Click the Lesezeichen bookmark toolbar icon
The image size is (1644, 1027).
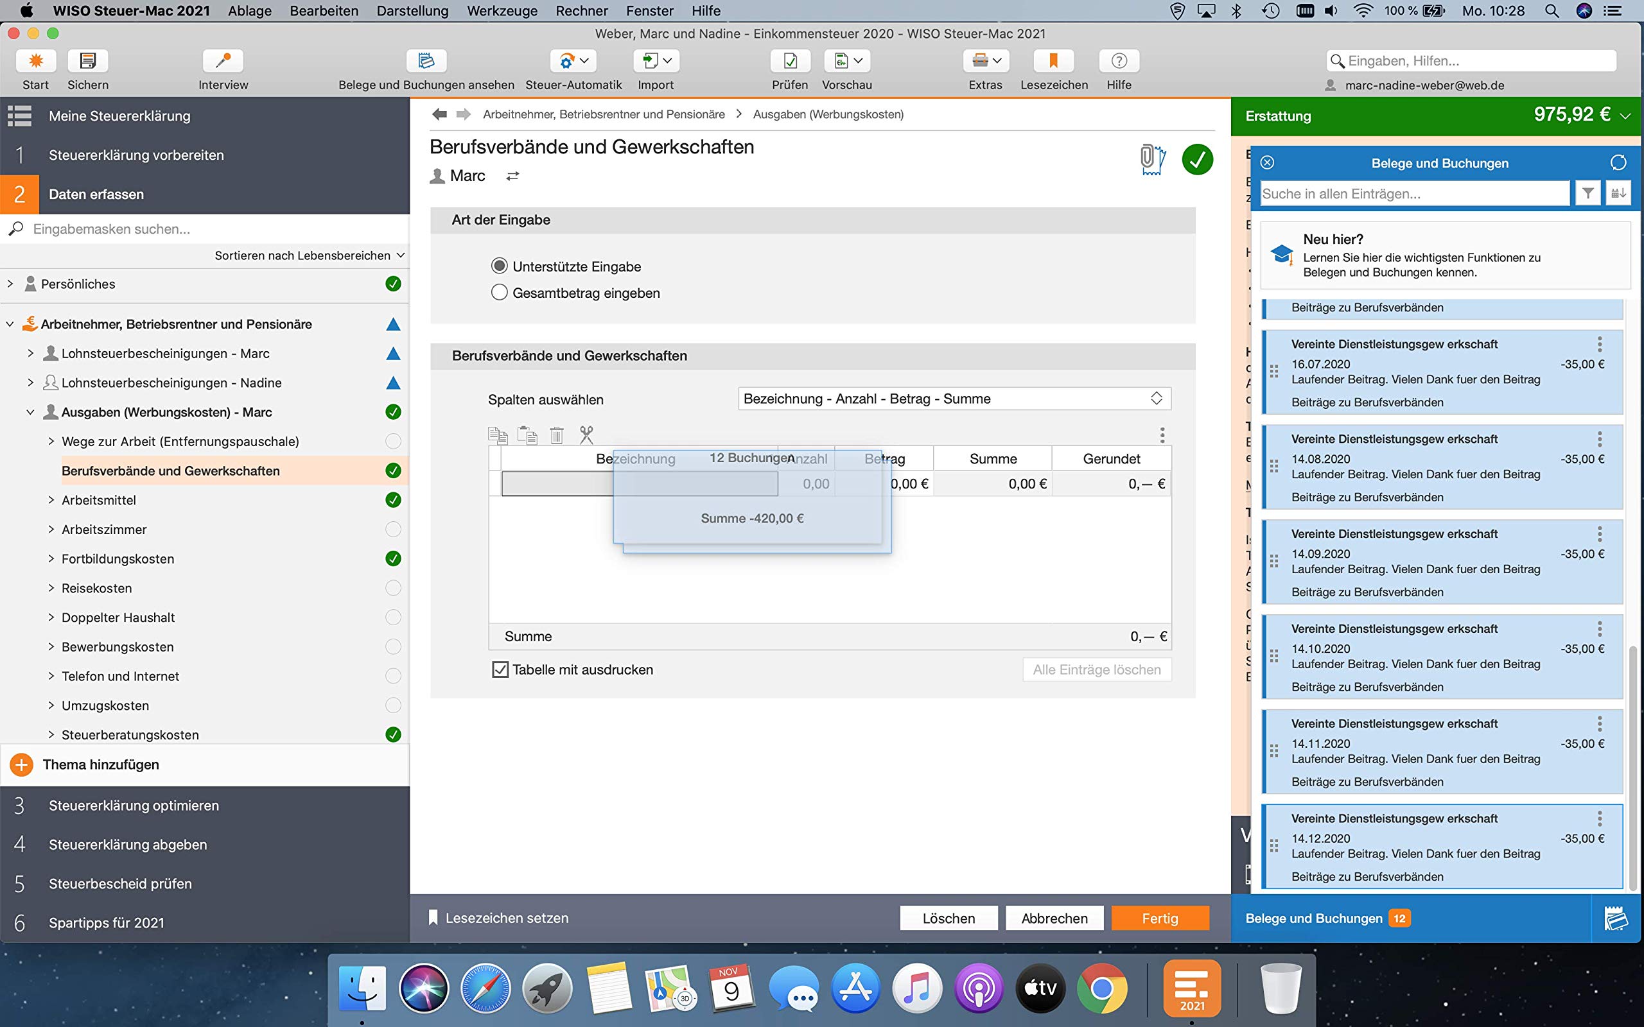click(x=1054, y=61)
